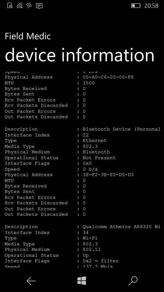Tap the back arrow navigation button
The image size is (164, 292).
tap(31, 281)
